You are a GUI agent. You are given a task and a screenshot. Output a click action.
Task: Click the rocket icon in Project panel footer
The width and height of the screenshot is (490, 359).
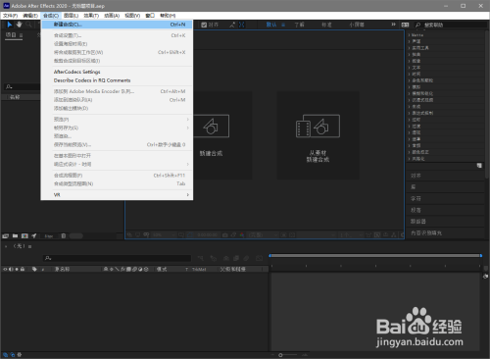(34, 235)
